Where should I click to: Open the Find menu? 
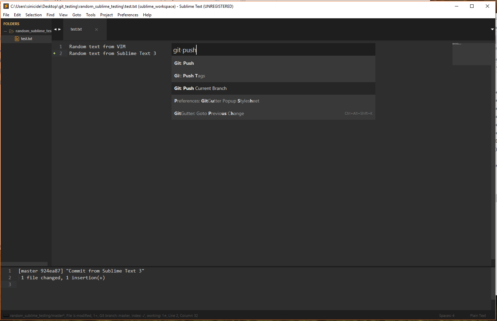(x=50, y=15)
